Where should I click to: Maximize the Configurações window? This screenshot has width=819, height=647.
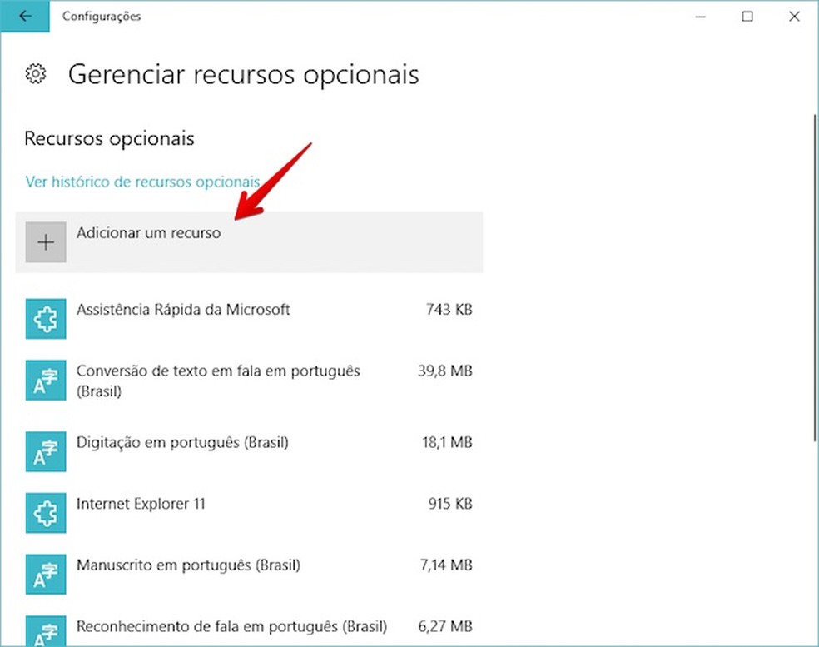pyautogui.click(x=747, y=17)
